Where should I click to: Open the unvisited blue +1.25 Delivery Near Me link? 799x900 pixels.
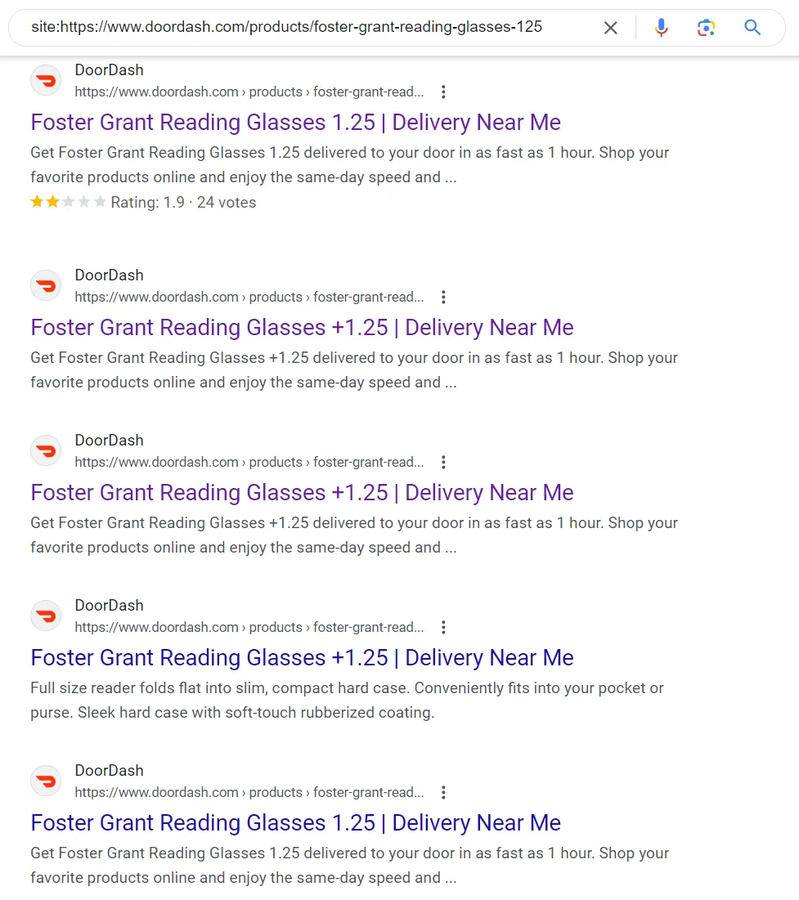tap(302, 658)
